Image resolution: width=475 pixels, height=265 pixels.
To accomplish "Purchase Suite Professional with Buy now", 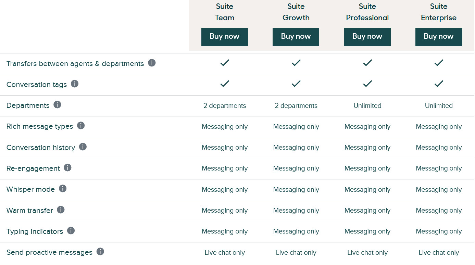I will pyautogui.click(x=367, y=37).
